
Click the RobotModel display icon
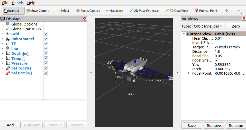coord(7,39)
